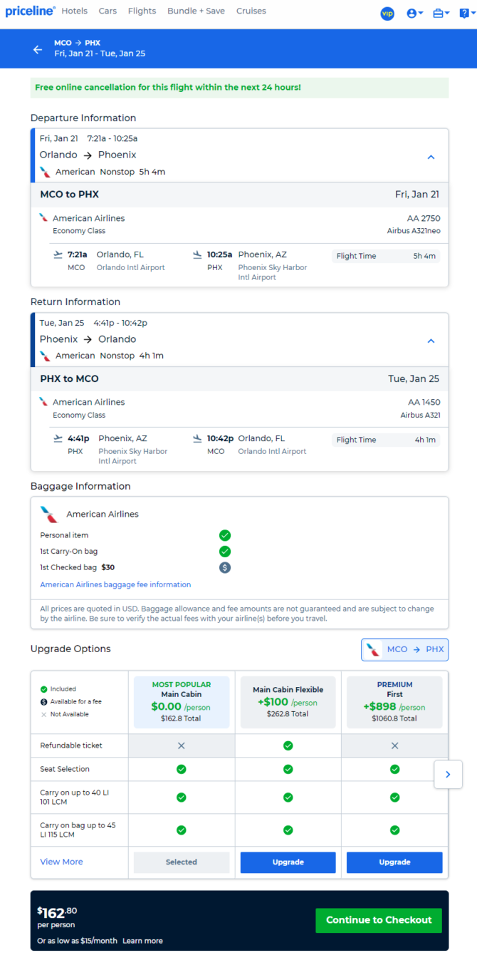Click the green check for Personal item

click(225, 535)
